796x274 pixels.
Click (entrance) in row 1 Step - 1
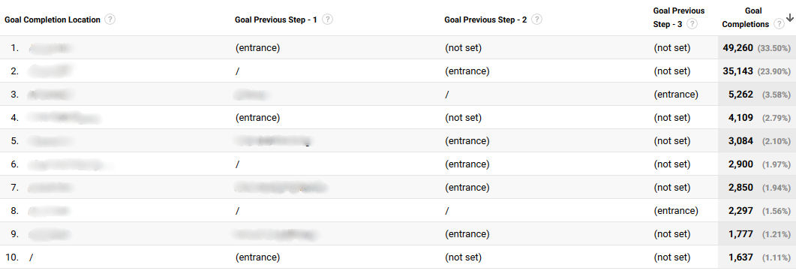click(257, 48)
